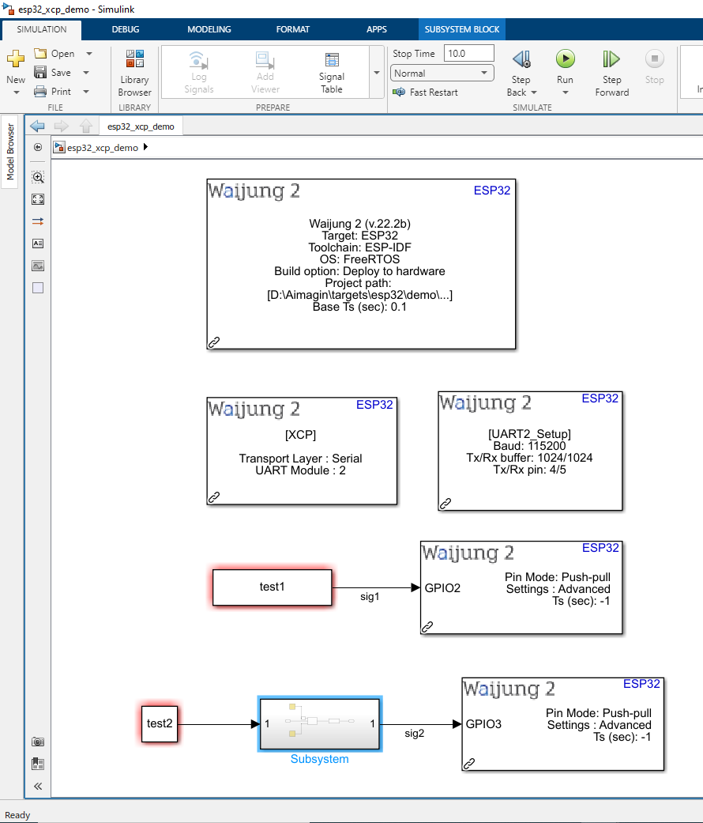Open the Signal Table
Viewport: 703px width, 823px height.
click(x=332, y=73)
